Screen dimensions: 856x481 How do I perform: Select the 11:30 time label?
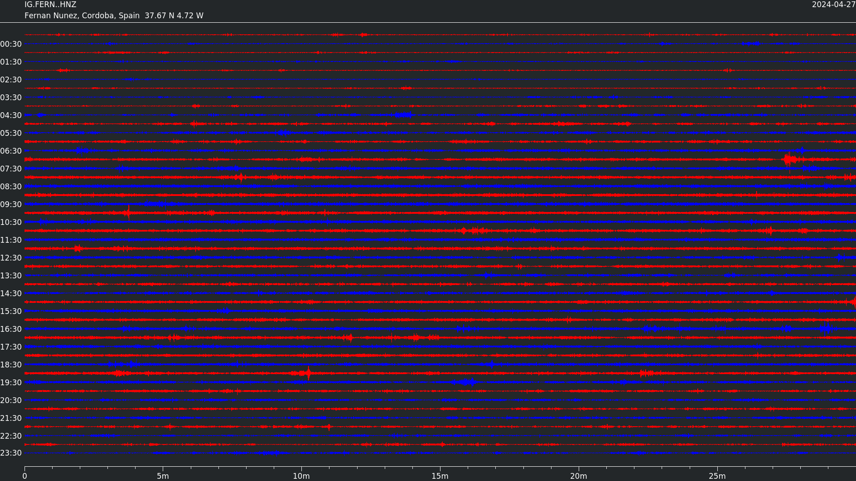11,240
